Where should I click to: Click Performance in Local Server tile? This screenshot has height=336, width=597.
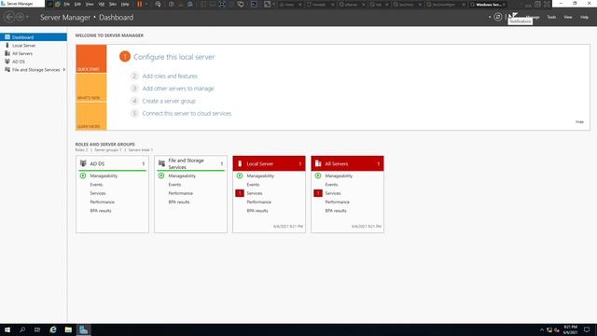(x=259, y=203)
